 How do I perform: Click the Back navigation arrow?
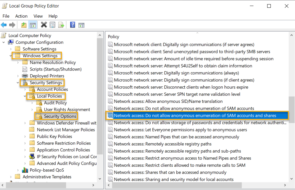pyautogui.click(x=4, y=25)
